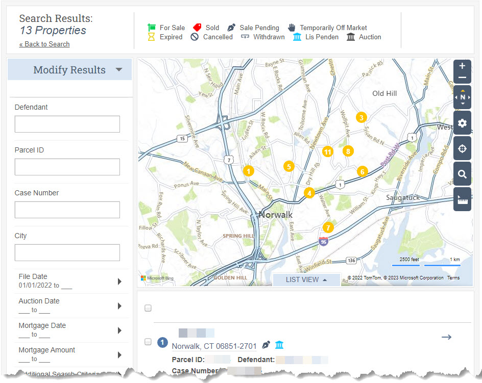Click the arrow to view property 1 details
This screenshot has width=482, height=383.
click(x=446, y=337)
